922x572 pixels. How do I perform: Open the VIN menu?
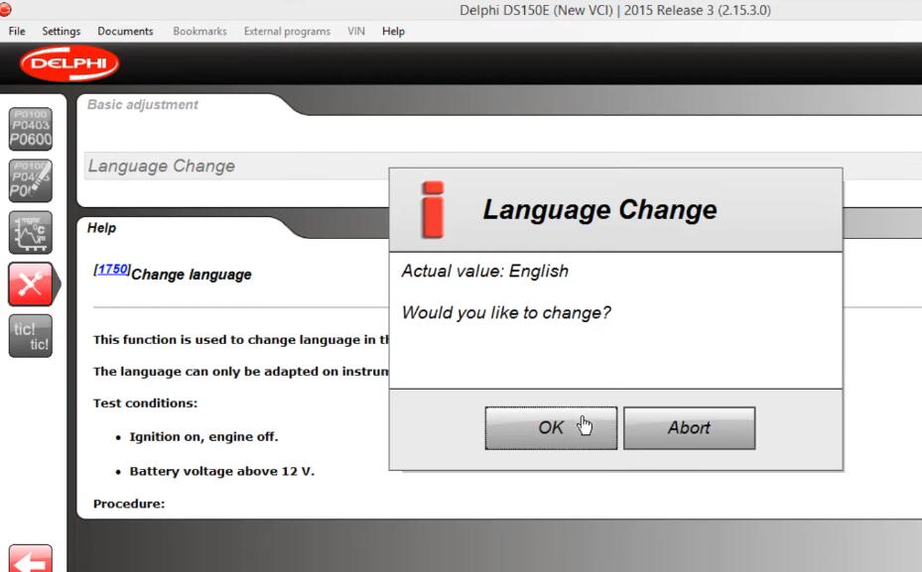point(355,31)
